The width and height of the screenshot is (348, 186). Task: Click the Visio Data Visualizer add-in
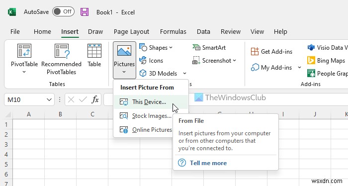tap(328, 48)
